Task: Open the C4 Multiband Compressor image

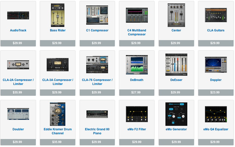Action: pos(137,15)
